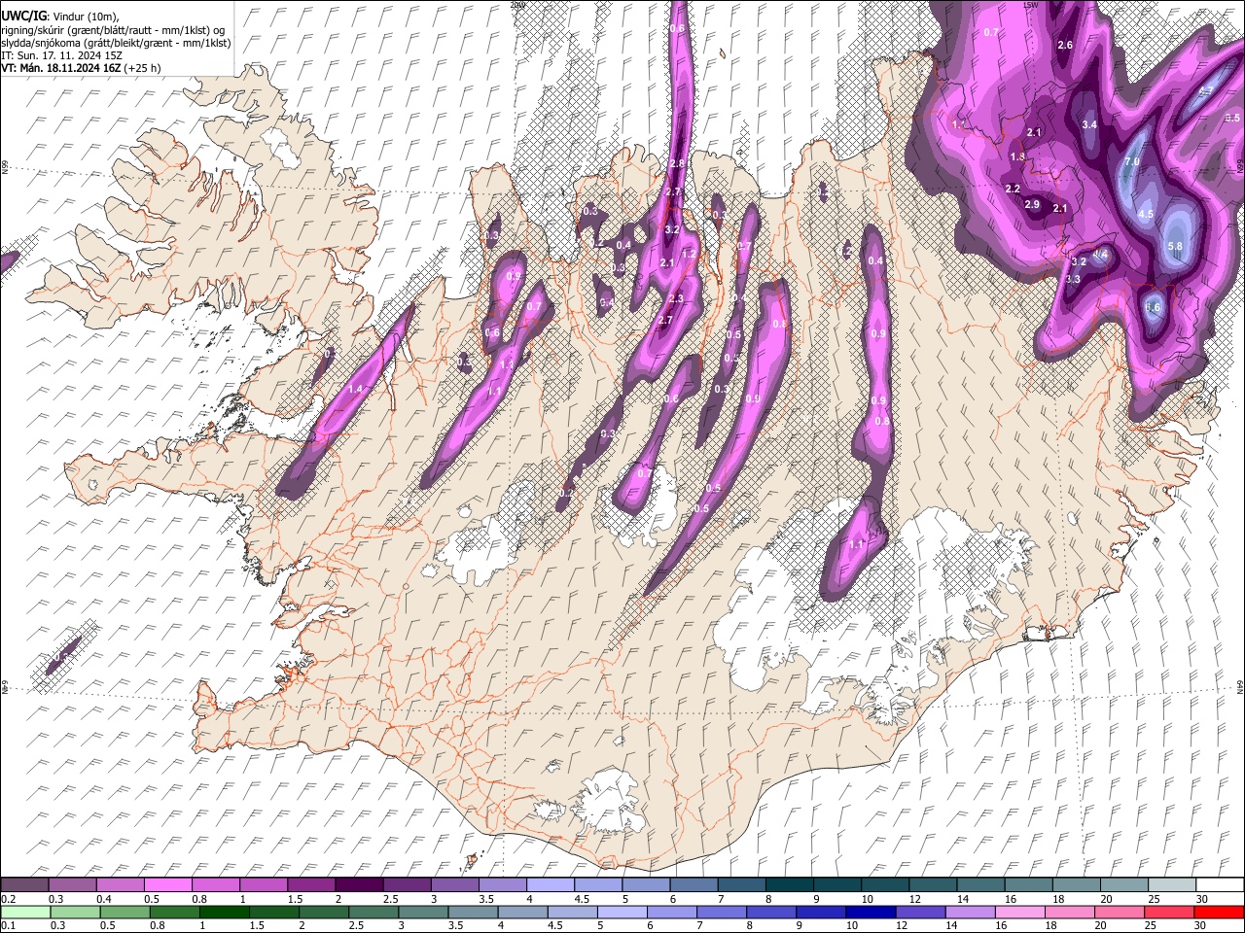Click the light lavender swatch starting at 4, upper legend
The height and width of the screenshot is (933, 1245).
[551, 884]
